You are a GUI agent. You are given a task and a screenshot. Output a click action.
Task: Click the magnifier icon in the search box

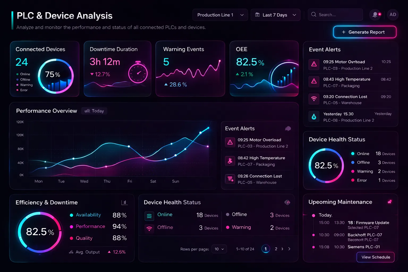[x=314, y=15]
